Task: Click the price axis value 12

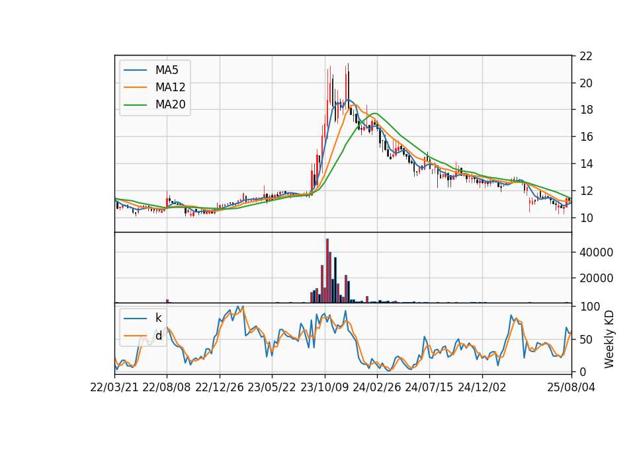Action: click(586, 190)
